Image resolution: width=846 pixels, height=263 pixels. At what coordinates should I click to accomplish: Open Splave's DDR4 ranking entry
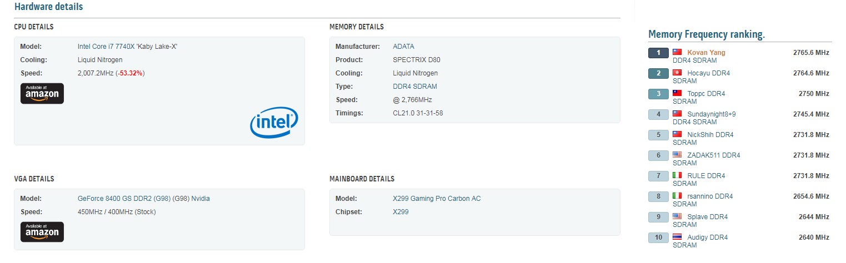point(707,217)
